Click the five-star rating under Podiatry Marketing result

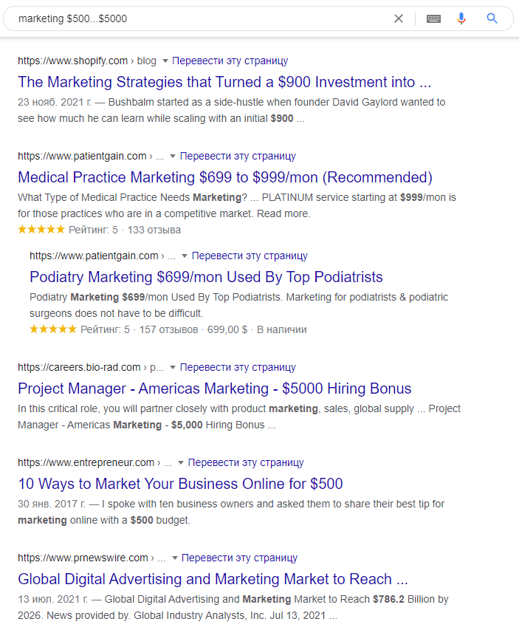tap(53, 329)
